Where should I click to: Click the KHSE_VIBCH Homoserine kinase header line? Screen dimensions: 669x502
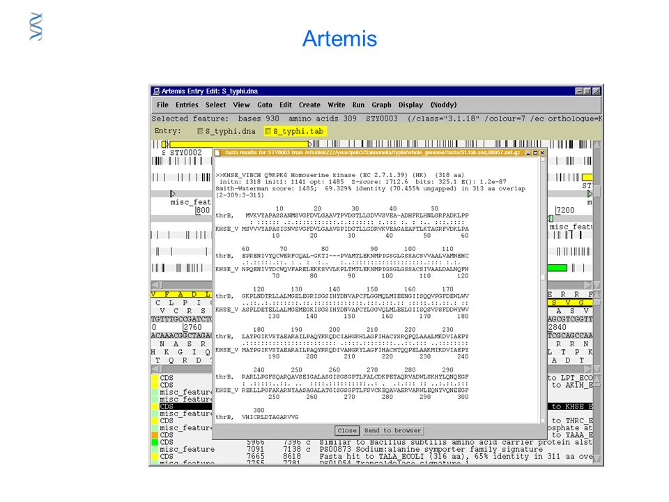(x=339, y=175)
